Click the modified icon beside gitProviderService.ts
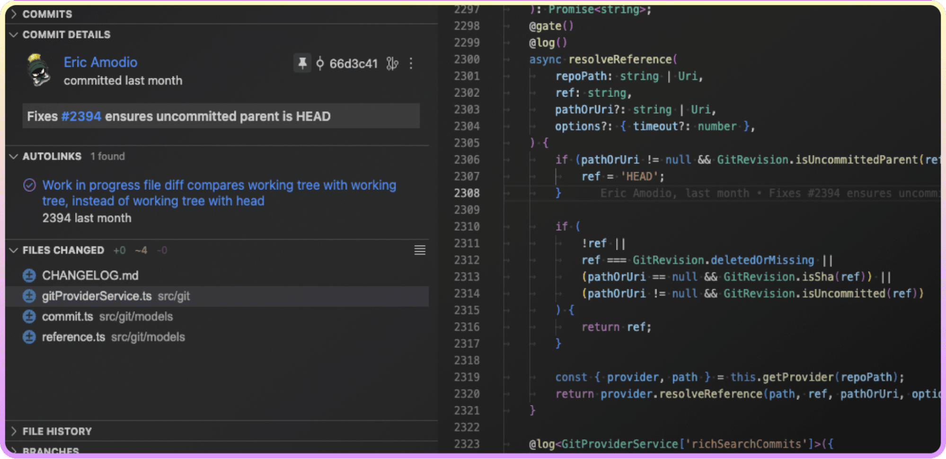946x459 pixels. click(29, 296)
